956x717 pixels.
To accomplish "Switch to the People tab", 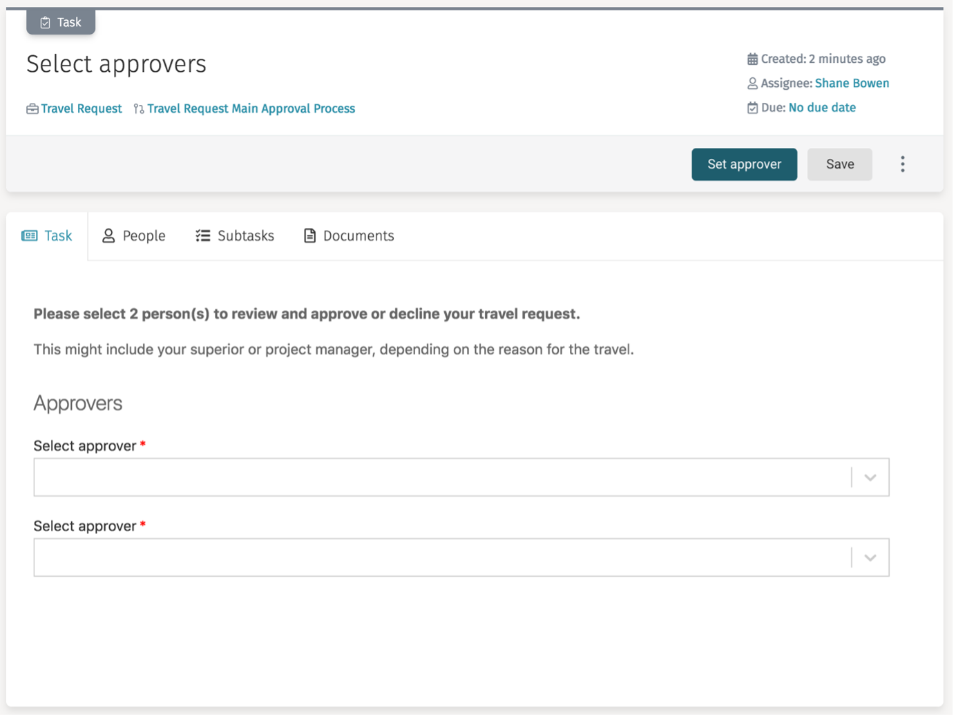I will tap(143, 236).
